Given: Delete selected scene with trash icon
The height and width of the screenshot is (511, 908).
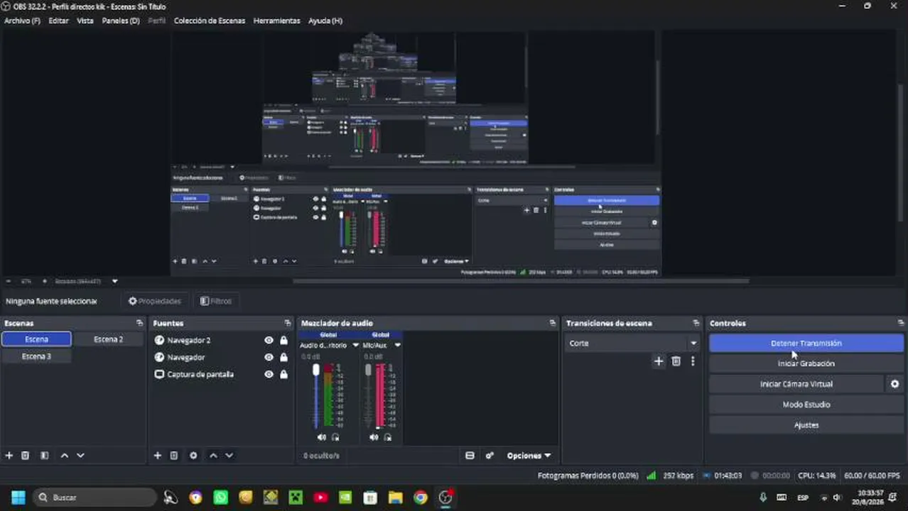Looking at the screenshot, I should [x=26, y=456].
